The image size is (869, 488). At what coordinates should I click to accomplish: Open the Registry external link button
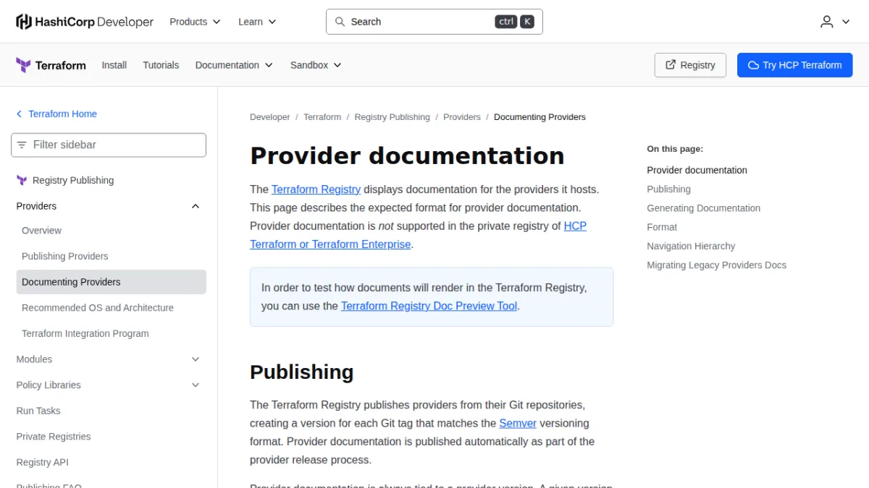coord(690,65)
